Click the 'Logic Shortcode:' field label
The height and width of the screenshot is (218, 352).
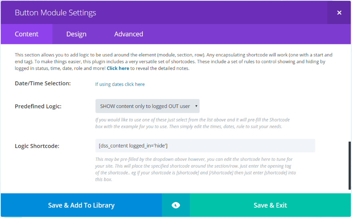37,146
